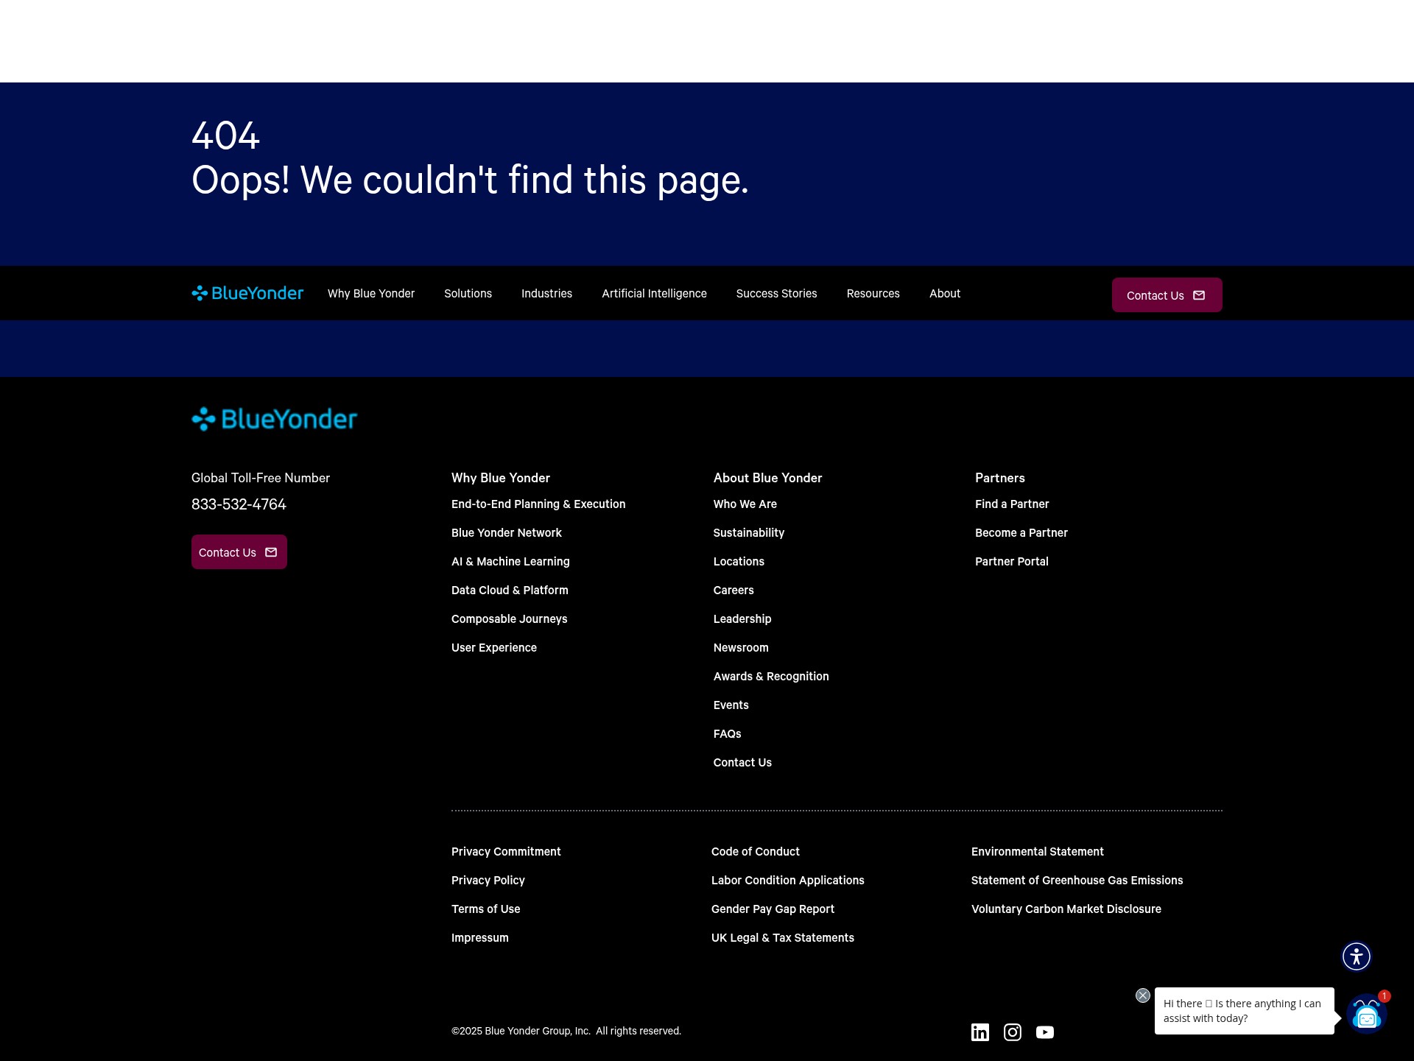Viewport: 1414px width, 1061px height.
Task: Open Awards & Recognition link
Action: [771, 676]
